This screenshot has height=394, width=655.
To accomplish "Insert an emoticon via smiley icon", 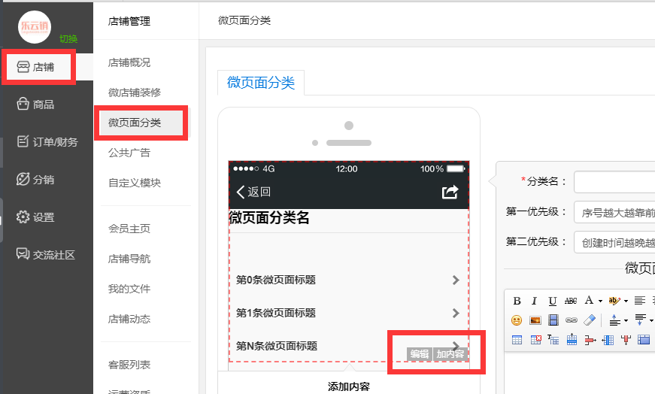I will (517, 320).
